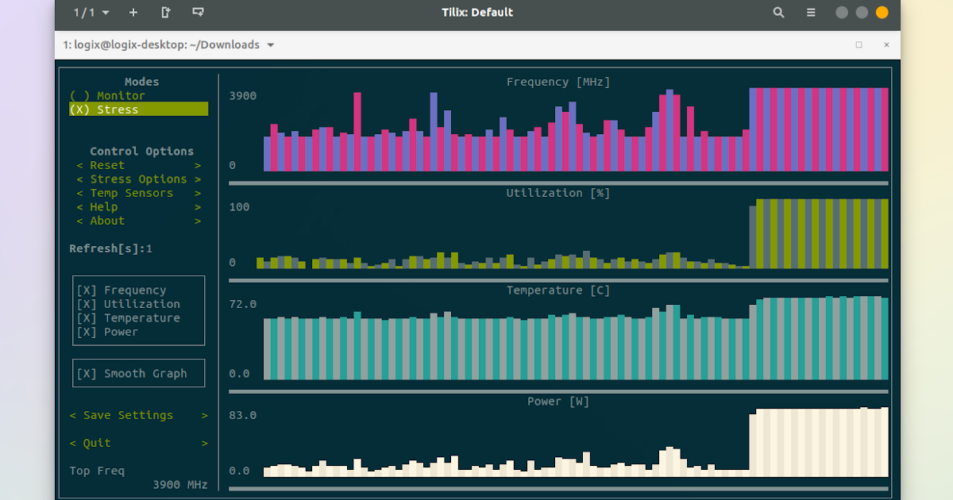Click the advanced paste icon in Tilix toolbar

198,12
